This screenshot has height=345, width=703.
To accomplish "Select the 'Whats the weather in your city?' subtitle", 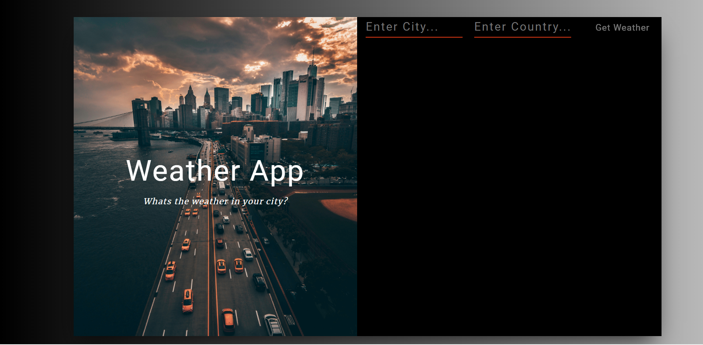I will click(x=216, y=201).
